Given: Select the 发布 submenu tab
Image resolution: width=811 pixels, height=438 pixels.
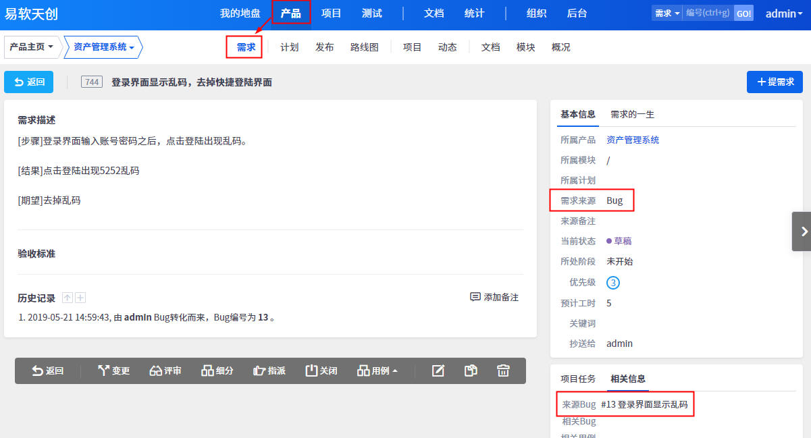Looking at the screenshot, I should [324, 47].
